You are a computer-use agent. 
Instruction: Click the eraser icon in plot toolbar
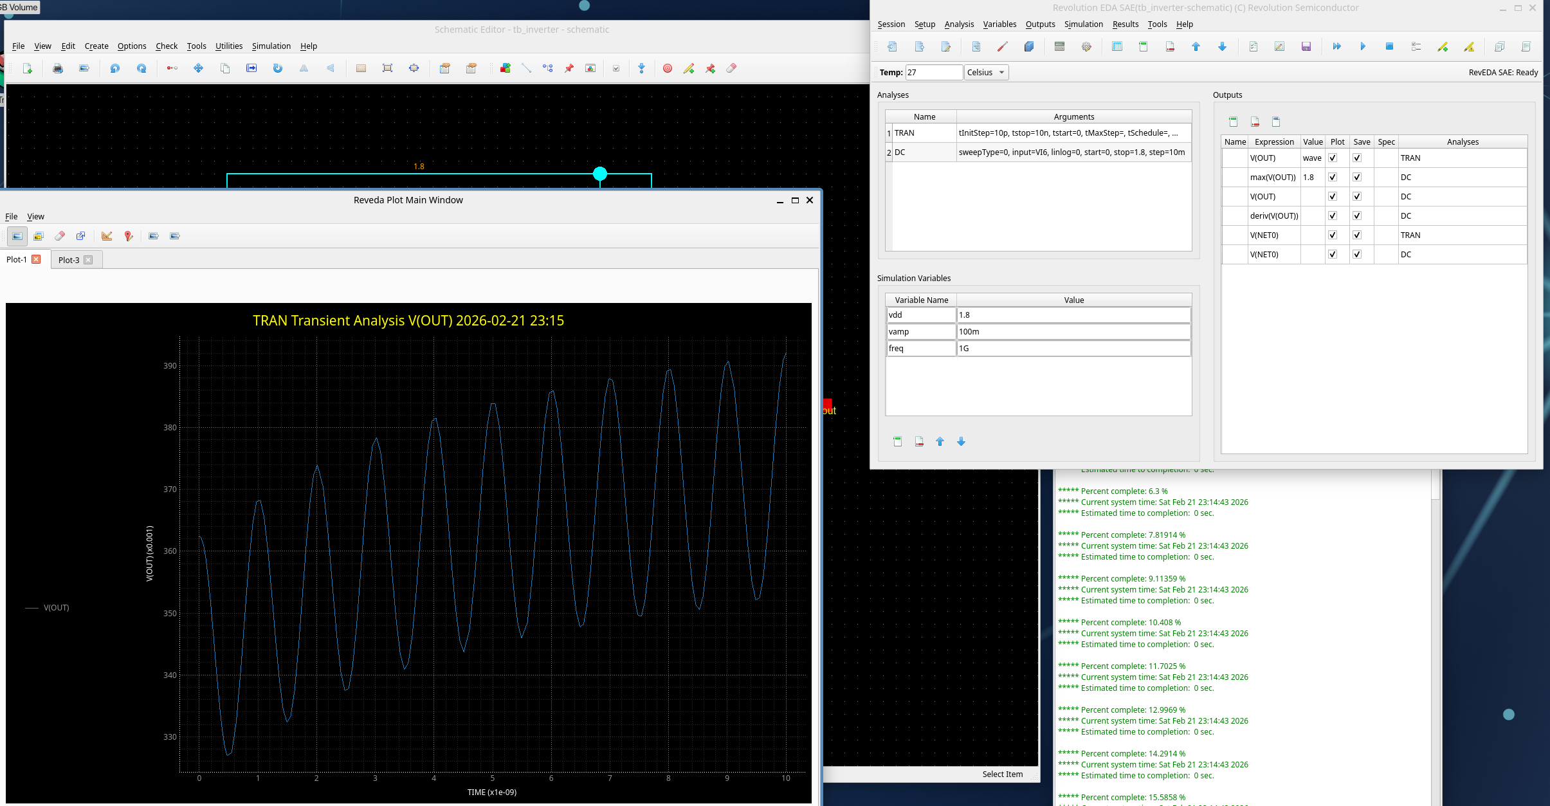point(60,236)
